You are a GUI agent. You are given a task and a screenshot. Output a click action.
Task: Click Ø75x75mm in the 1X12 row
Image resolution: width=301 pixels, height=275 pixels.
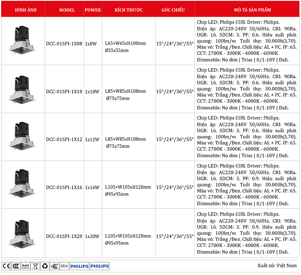118,146
